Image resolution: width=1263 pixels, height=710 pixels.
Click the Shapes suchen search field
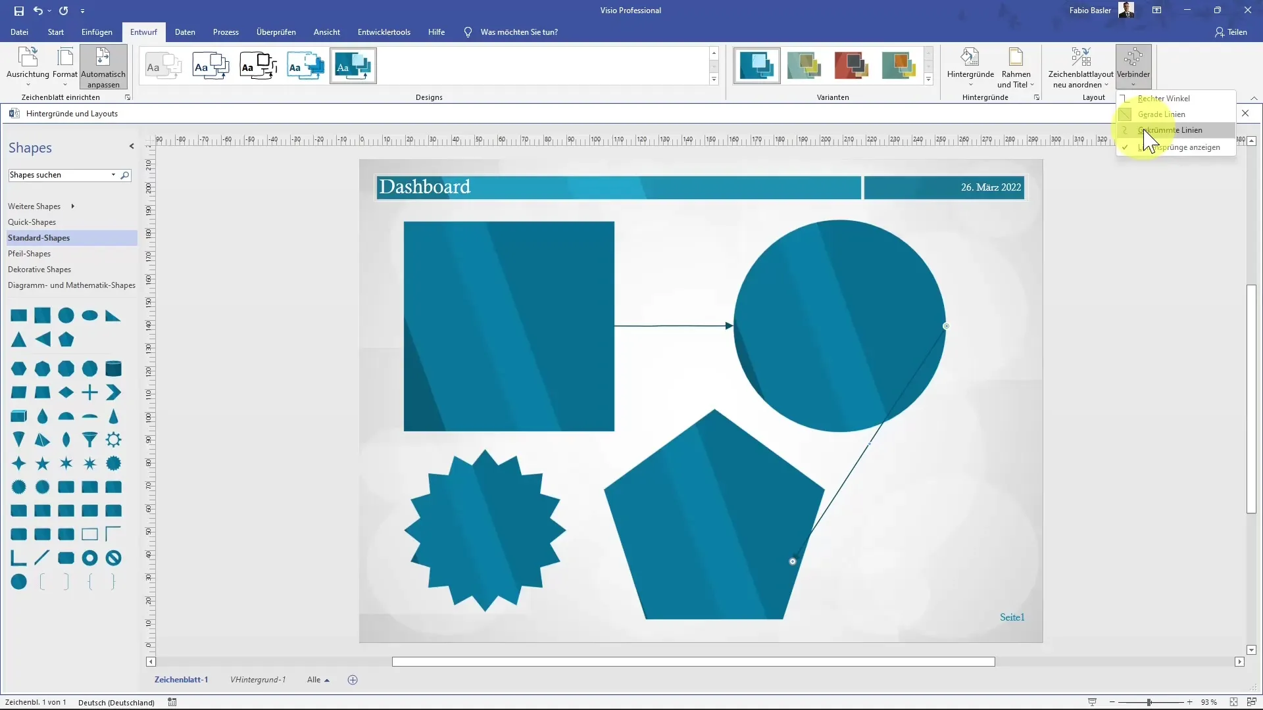(59, 175)
